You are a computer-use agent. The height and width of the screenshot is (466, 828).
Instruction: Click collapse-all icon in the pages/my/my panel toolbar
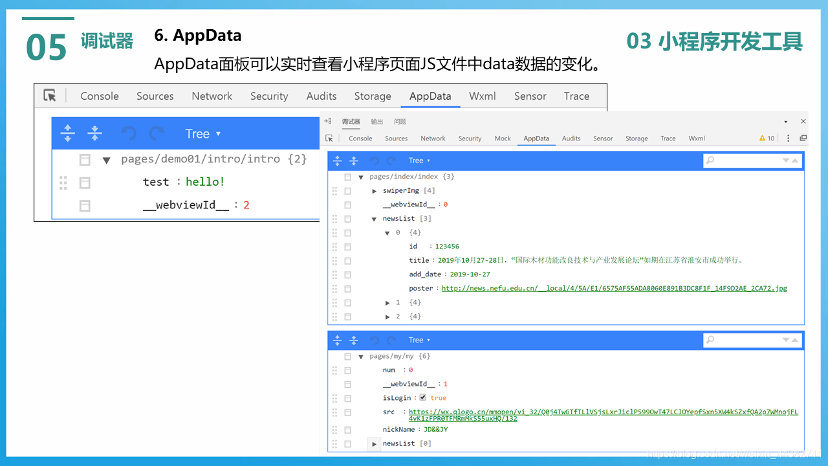pyautogui.click(x=354, y=340)
